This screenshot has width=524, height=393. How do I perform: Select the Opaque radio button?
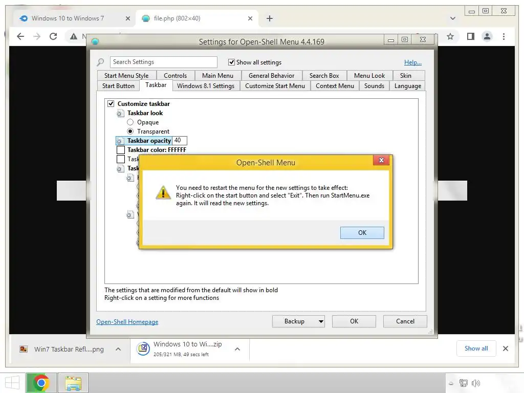point(130,122)
